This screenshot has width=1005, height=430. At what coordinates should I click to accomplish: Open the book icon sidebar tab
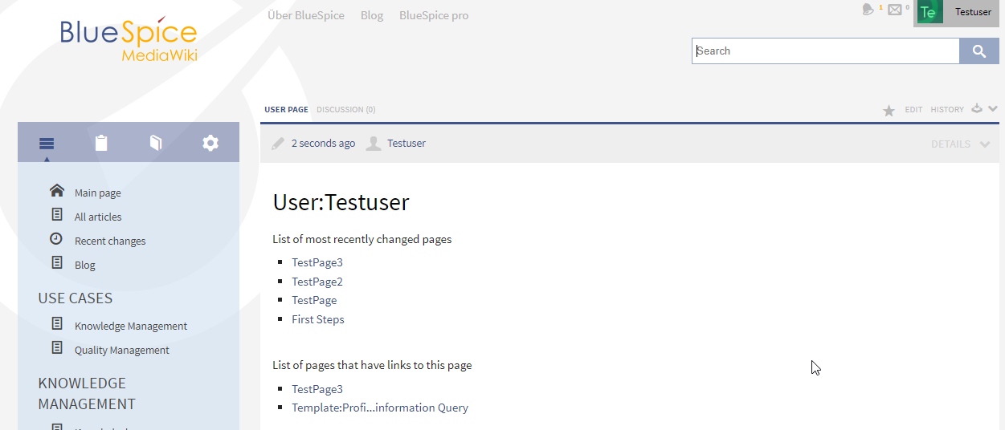coord(156,144)
